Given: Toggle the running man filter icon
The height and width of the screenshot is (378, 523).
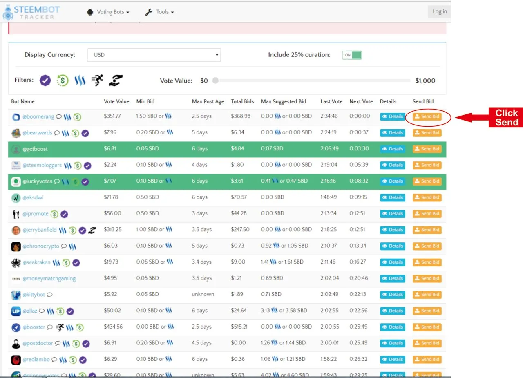Looking at the screenshot, I should point(97,81).
